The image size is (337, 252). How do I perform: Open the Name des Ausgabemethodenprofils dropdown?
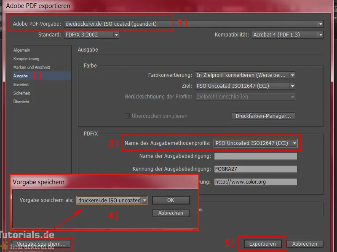(x=256, y=143)
